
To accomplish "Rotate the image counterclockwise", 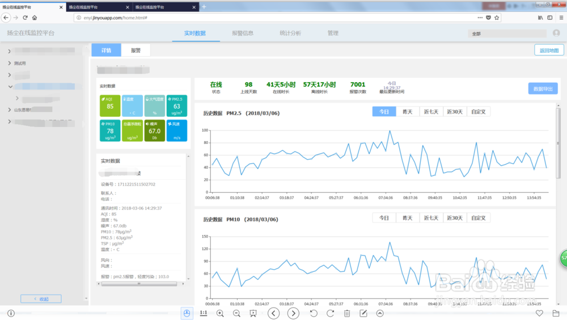I will (x=314, y=314).
